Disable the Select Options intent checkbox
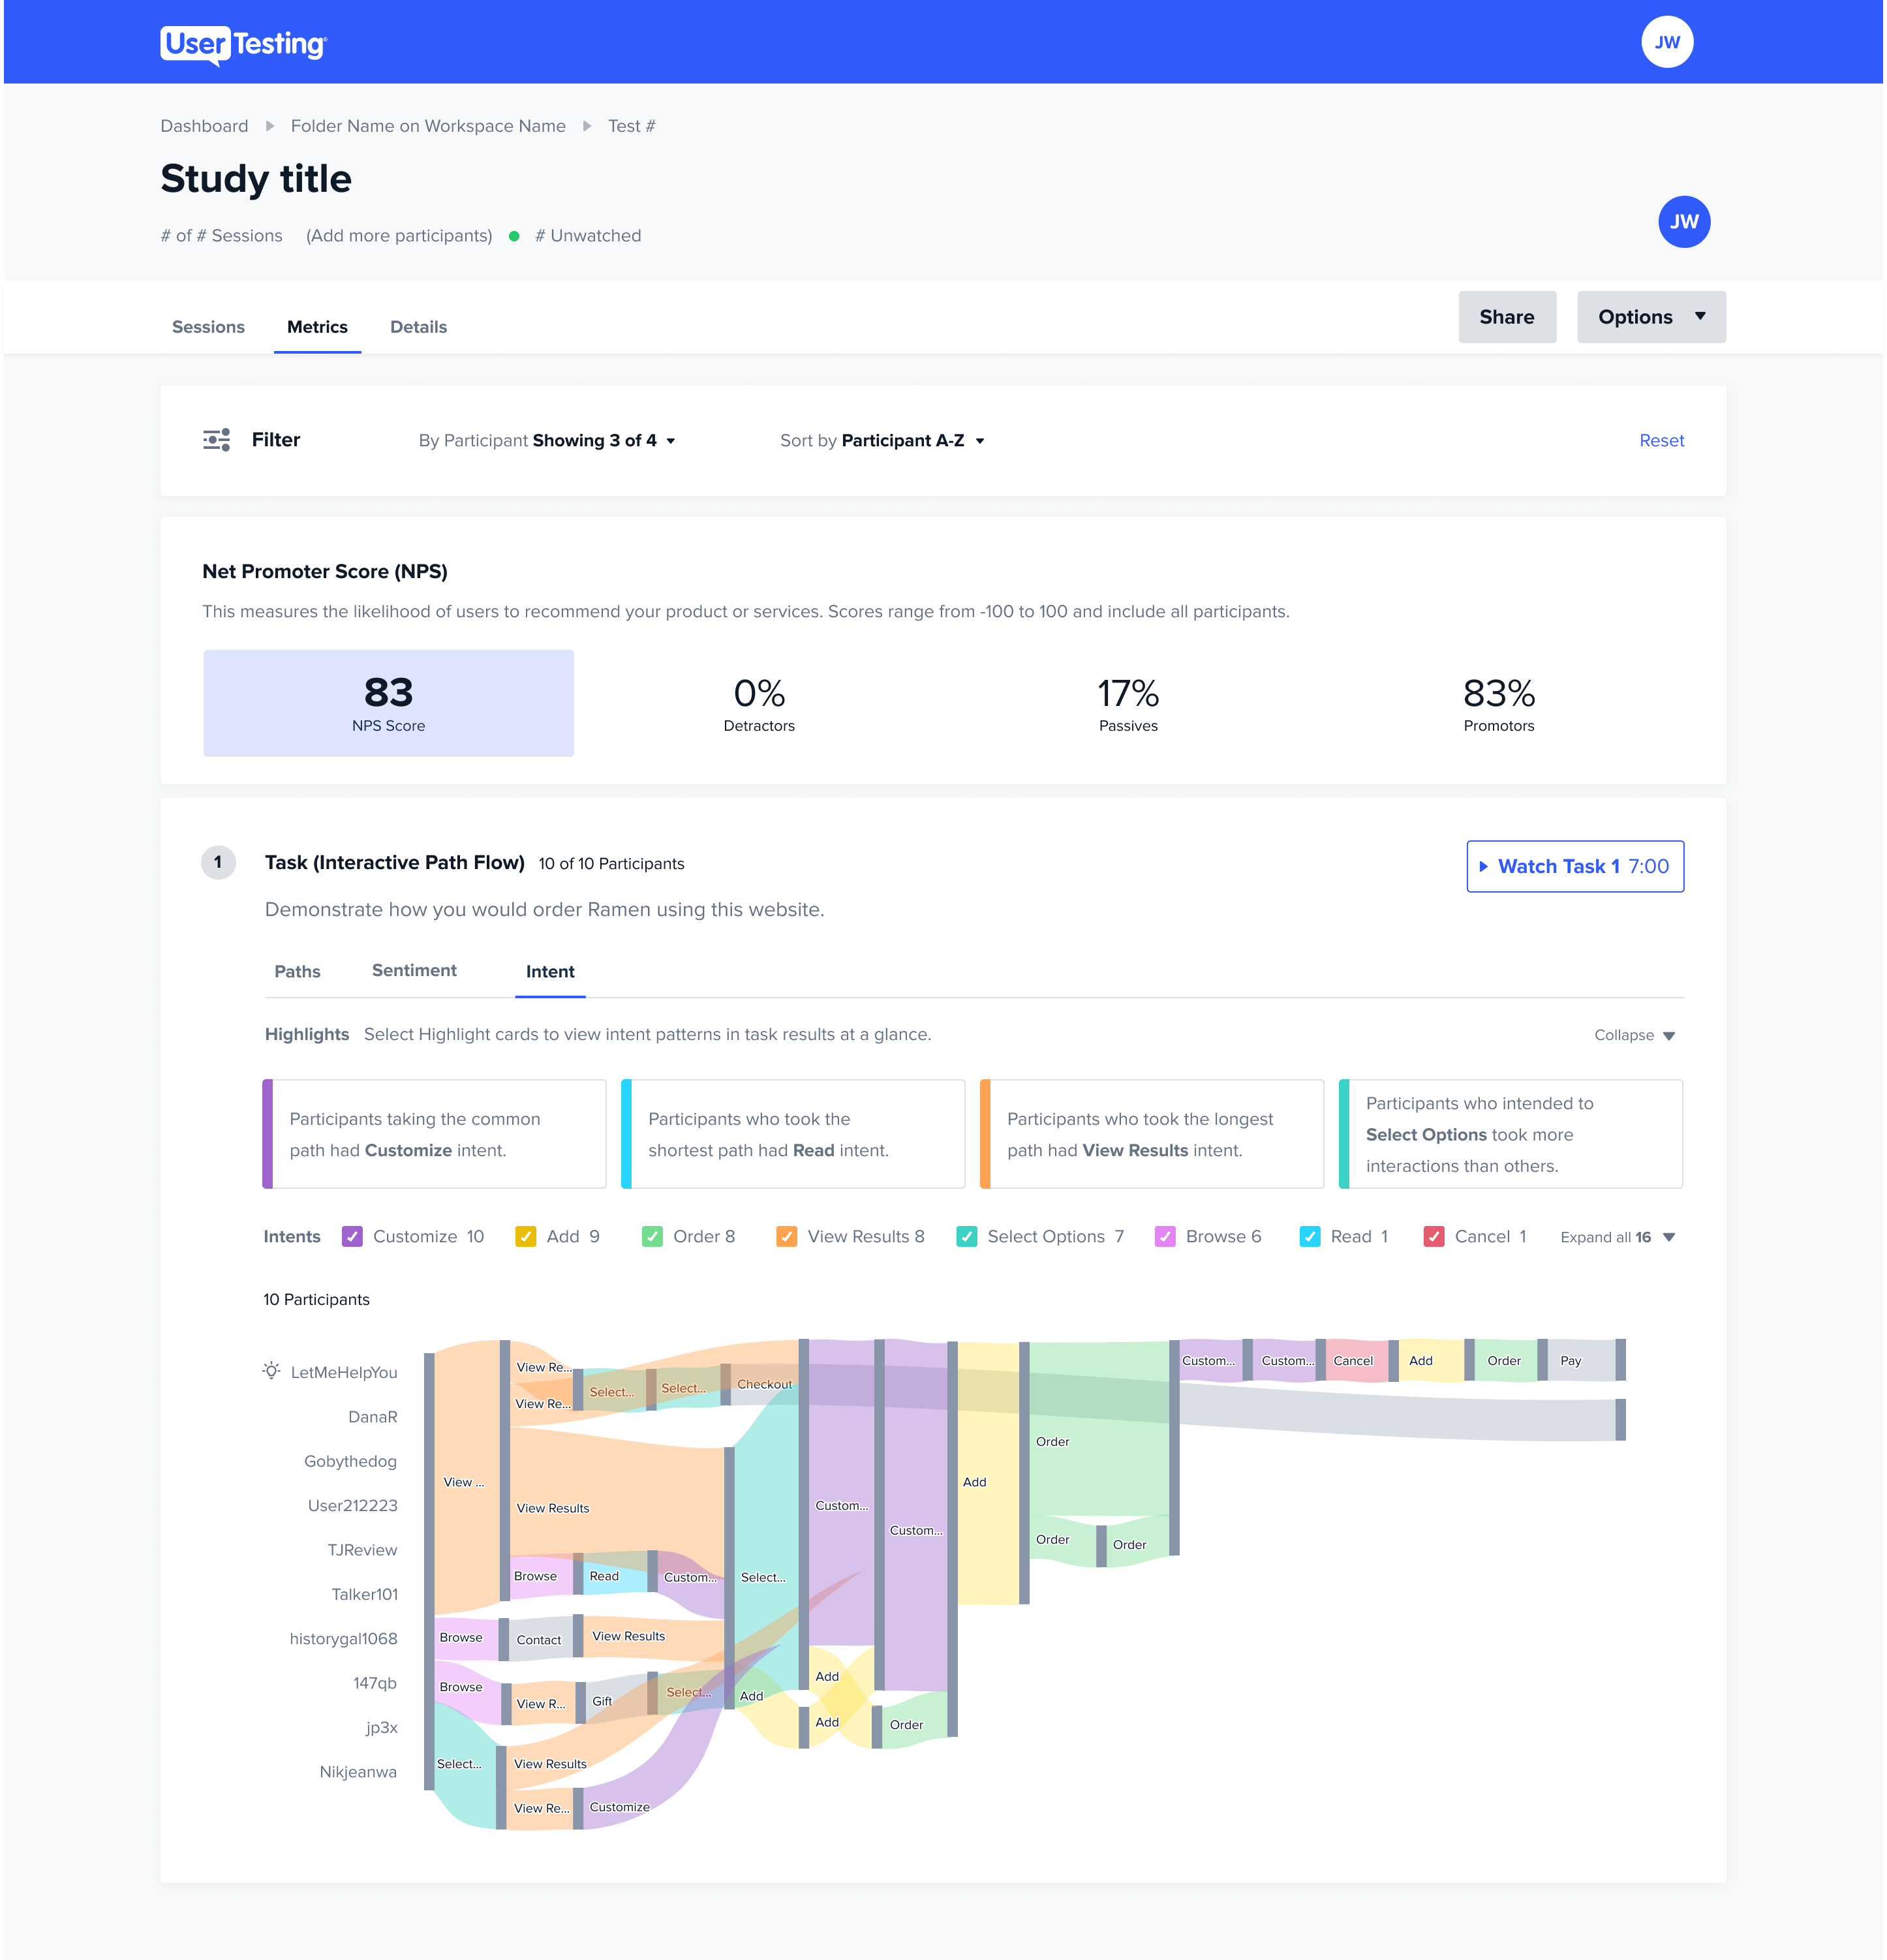Viewport: 1887px width, 1960px height. pyautogui.click(x=967, y=1236)
